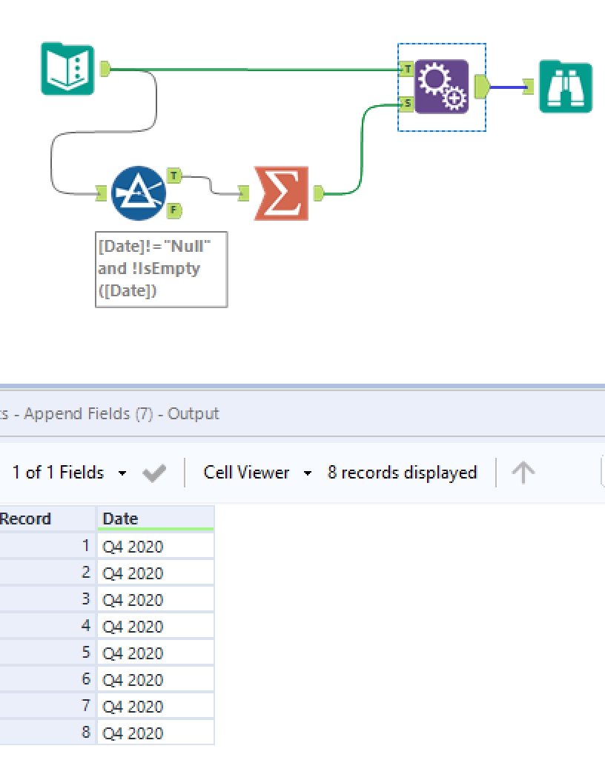Click the Append Fields Source input anchor
The height and width of the screenshot is (760, 605).
coord(406,104)
